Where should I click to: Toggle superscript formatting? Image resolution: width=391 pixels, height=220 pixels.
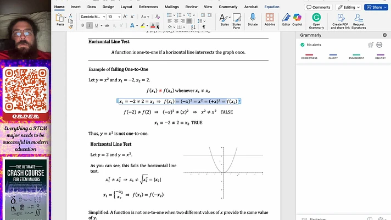pos(121,25)
